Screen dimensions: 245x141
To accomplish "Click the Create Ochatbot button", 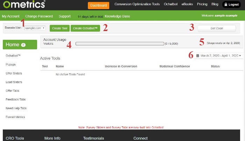I will 85,28.
